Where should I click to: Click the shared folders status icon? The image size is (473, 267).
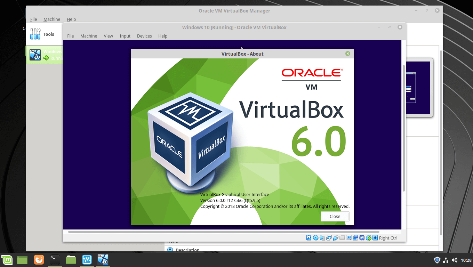click(x=342, y=237)
